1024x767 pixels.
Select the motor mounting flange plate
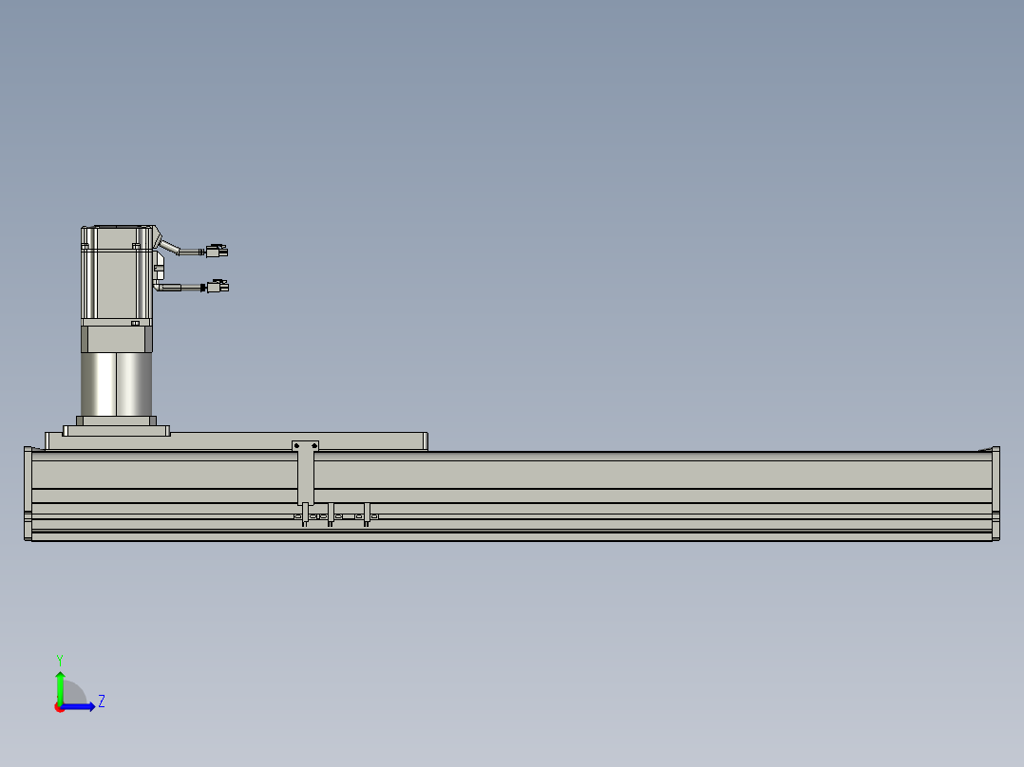point(117,431)
